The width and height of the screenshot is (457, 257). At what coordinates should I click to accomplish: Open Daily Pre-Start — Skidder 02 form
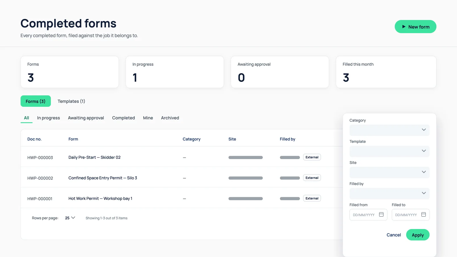tap(95, 157)
